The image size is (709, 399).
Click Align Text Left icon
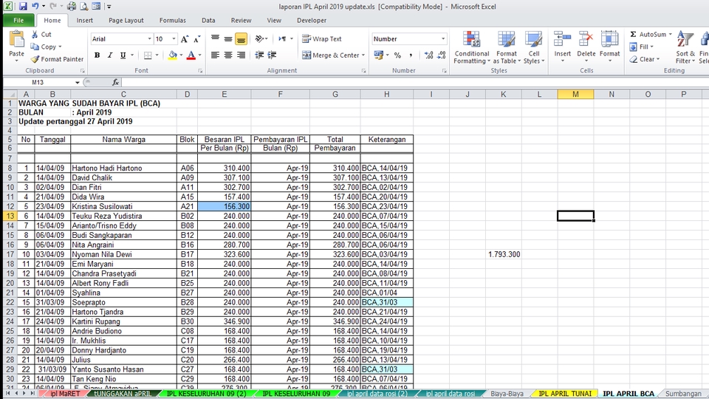(215, 55)
